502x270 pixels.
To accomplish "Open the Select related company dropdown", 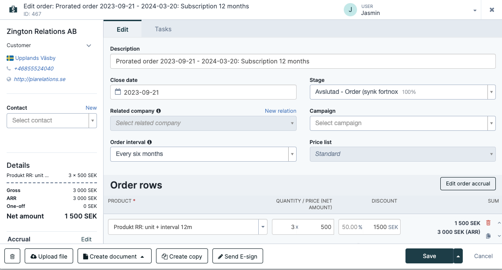I will [203, 123].
